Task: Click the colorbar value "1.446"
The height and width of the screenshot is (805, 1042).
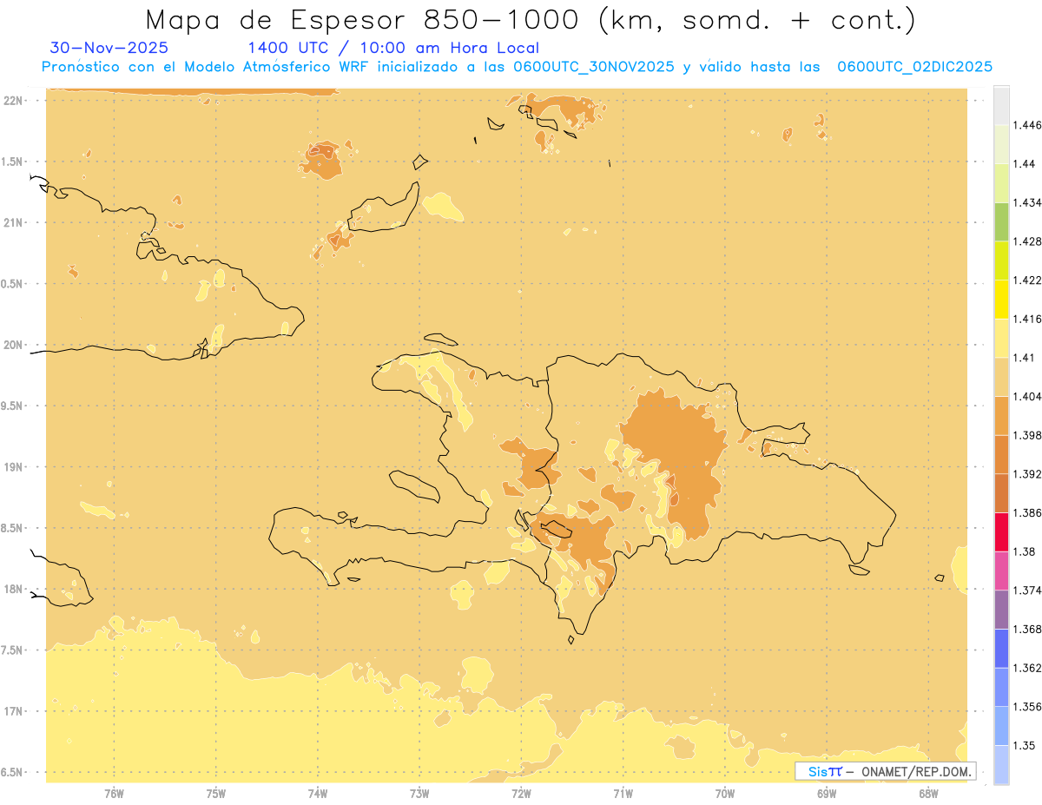Action: (x=1027, y=125)
